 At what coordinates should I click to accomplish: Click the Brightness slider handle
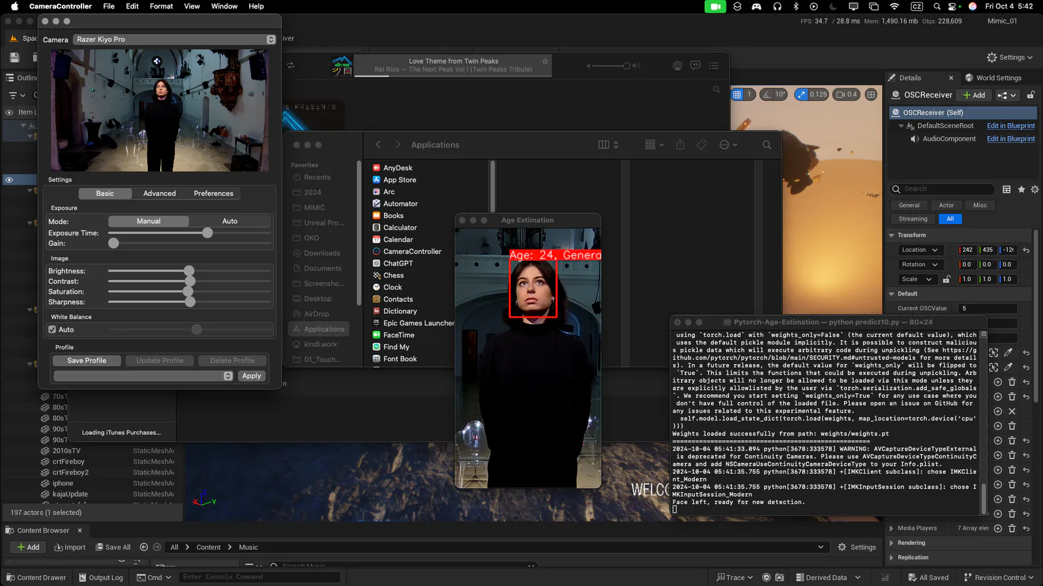189,271
